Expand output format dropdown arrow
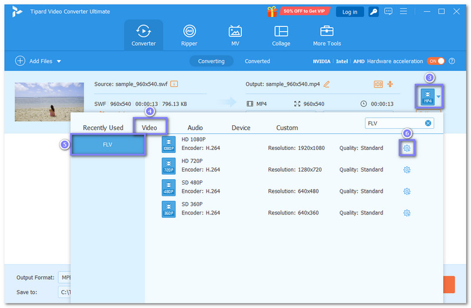The height and width of the screenshot is (308, 471). click(438, 96)
